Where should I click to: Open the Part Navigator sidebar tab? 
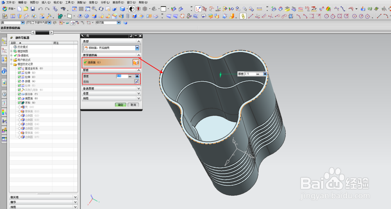(x=4, y=50)
